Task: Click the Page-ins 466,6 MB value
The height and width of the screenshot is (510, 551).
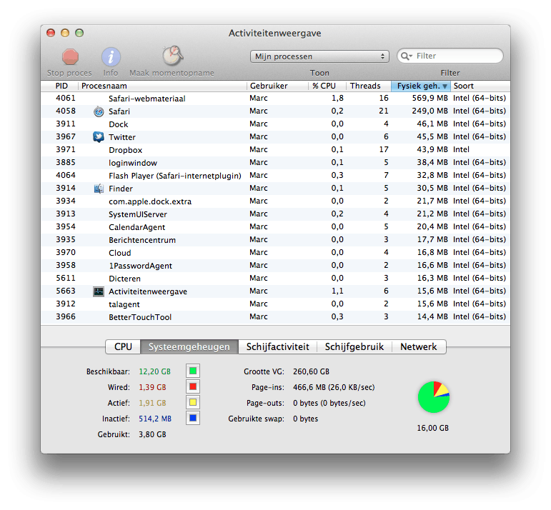Action: click(x=334, y=387)
